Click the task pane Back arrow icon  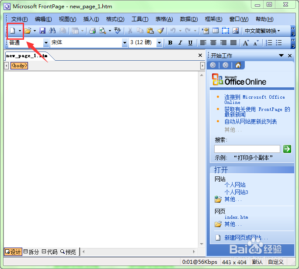click(213, 66)
